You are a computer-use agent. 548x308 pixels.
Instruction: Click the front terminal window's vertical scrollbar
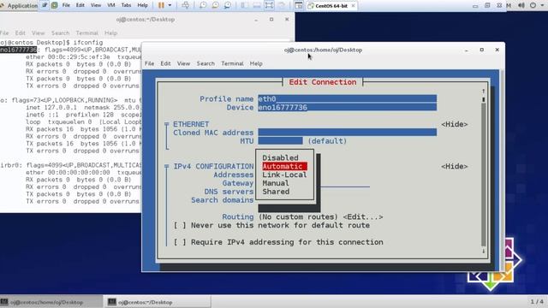coord(502,170)
